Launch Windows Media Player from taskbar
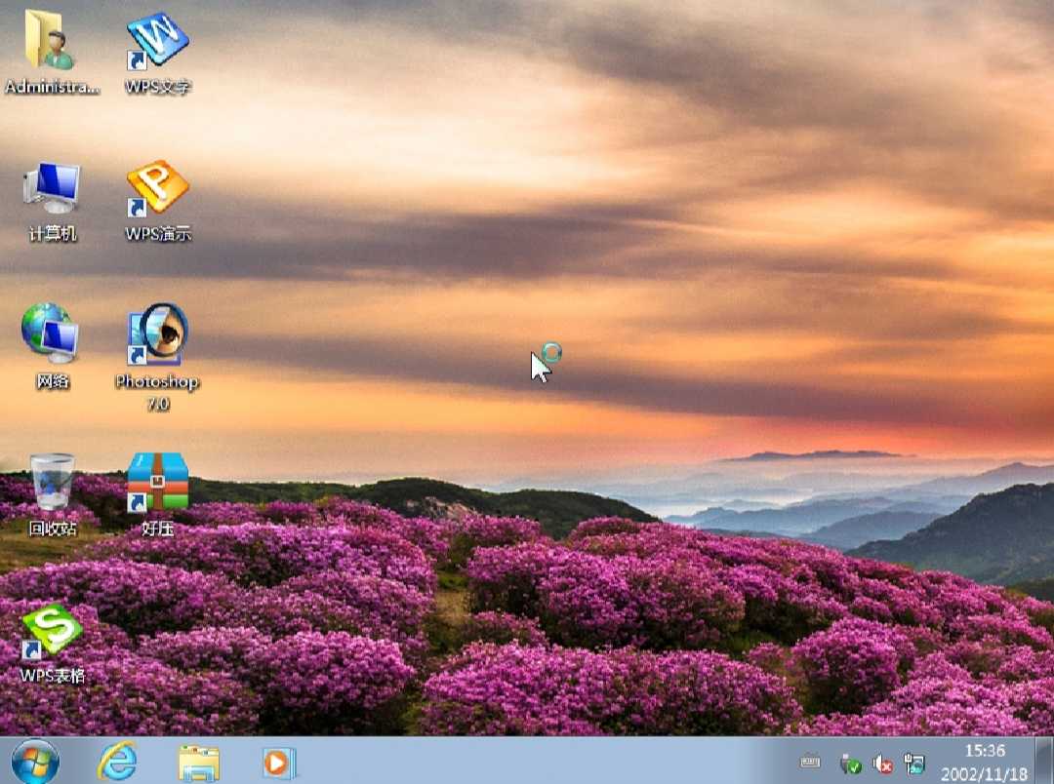 [279, 762]
